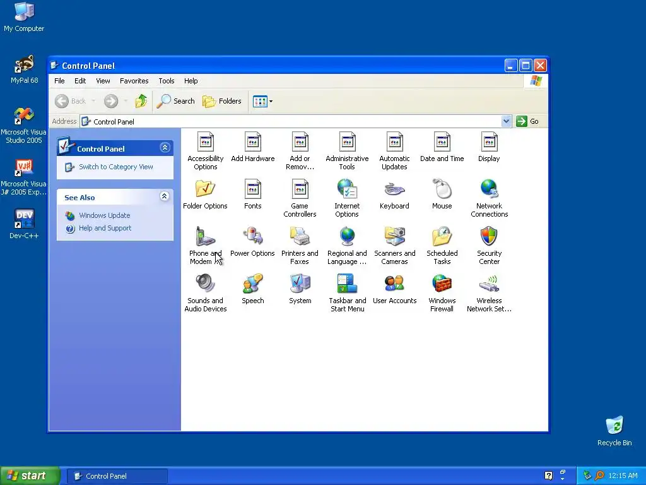This screenshot has height=485, width=646.
Task: Click Switch to Category View link
Action: click(116, 167)
